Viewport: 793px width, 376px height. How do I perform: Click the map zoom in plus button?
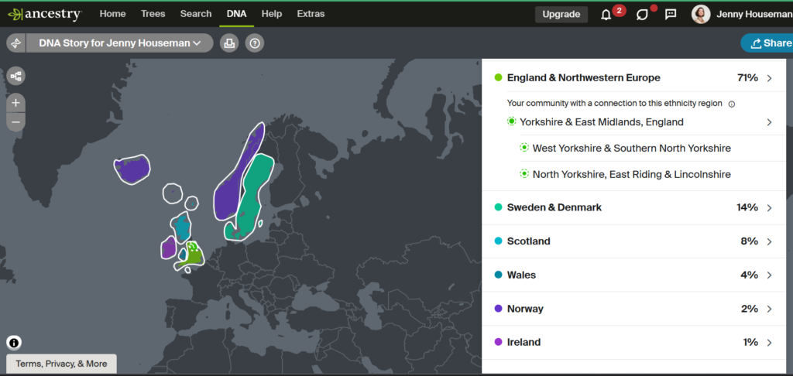pyautogui.click(x=16, y=103)
